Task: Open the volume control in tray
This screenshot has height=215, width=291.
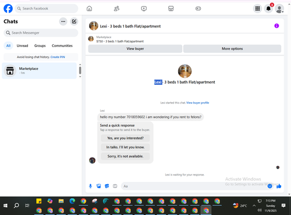Action: 260,210
